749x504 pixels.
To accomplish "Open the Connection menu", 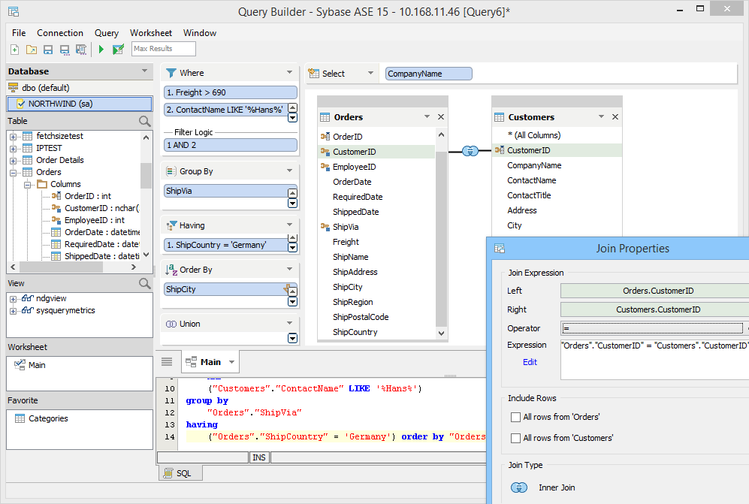I will 60,33.
